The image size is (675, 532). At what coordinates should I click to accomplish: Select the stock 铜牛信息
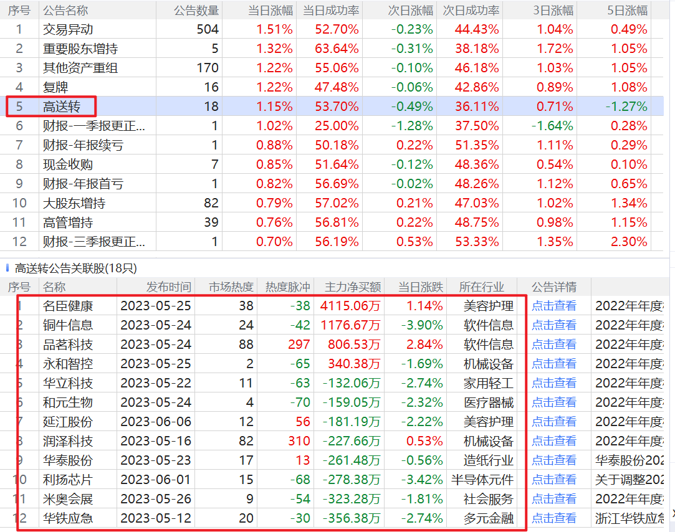tap(68, 325)
